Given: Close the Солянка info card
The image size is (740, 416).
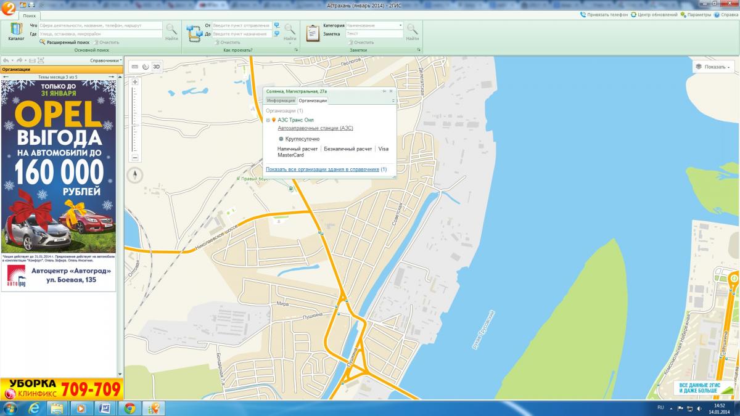Looking at the screenshot, I should pos(391,91).
